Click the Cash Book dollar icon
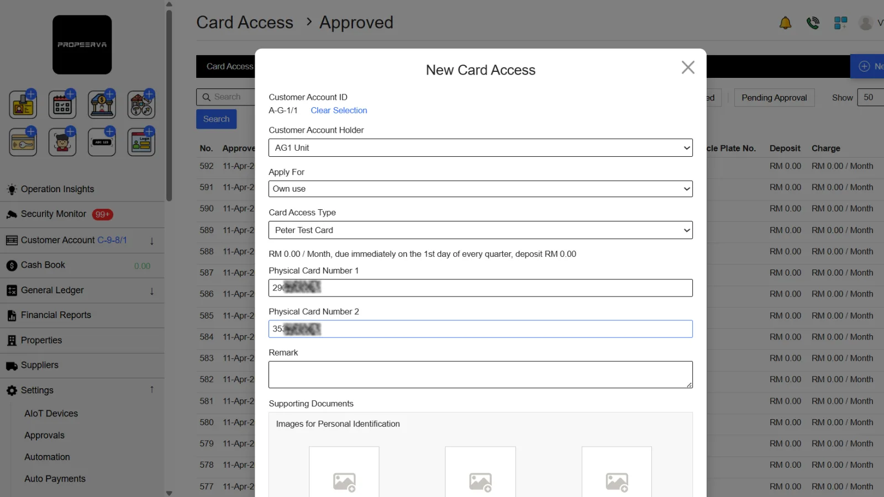This screenshot has width=884, height=497. (12, 266)
